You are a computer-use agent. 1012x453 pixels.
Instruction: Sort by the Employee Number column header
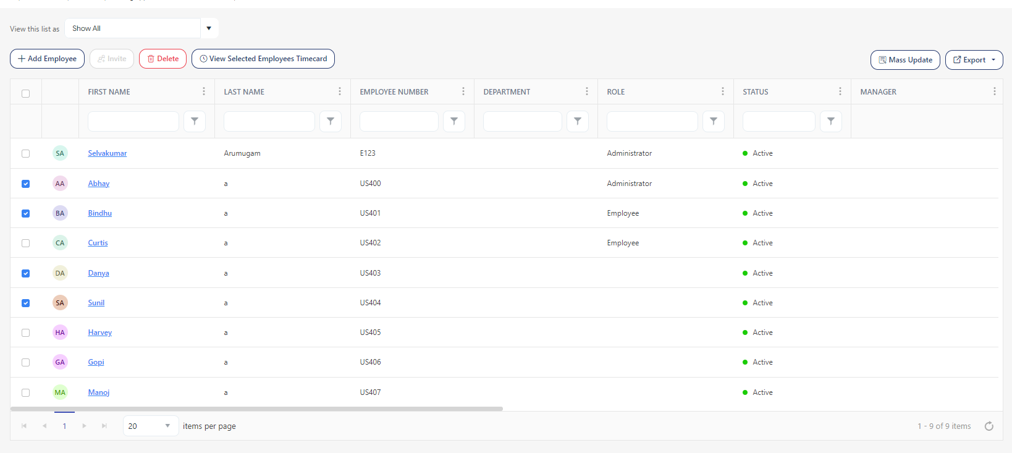pyautogui.click(x=394, y=92)
